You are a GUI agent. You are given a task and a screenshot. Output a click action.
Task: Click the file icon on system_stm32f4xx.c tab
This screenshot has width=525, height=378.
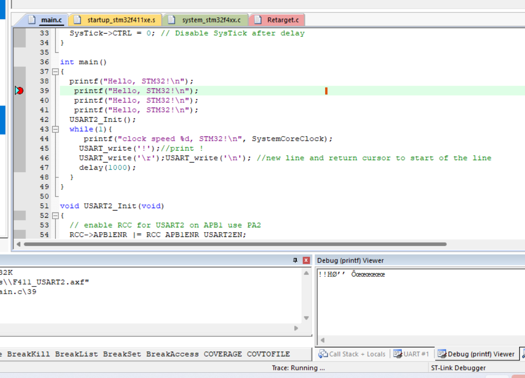pos(170,20)
